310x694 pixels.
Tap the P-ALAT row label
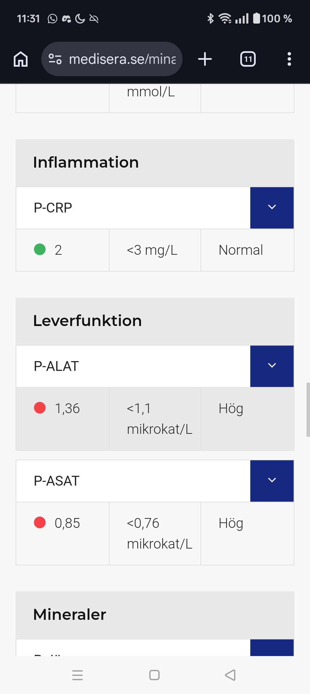pyautogui.click(x=56, y=366)
